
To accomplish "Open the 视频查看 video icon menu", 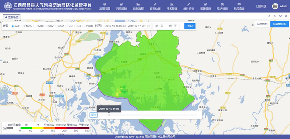I will pyautogui.click(x=239, y=4).
